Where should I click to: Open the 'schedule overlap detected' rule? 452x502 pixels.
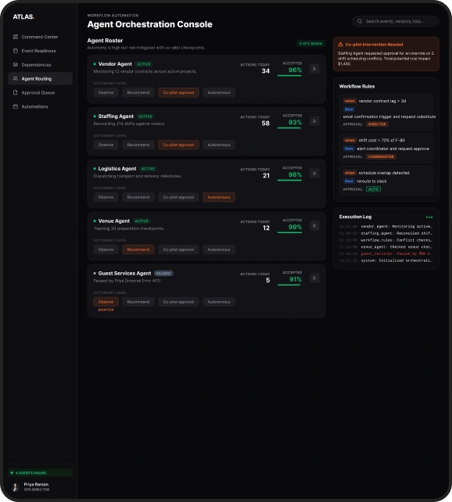click(386, 181)
